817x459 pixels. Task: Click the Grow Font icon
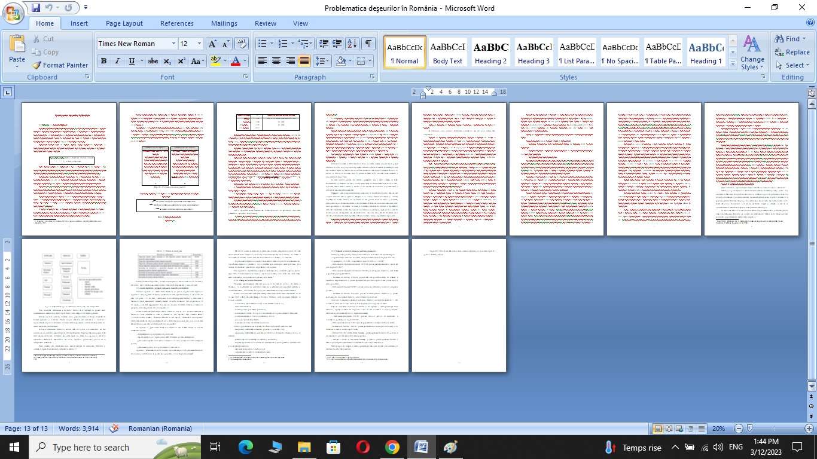tap(212, 44)
